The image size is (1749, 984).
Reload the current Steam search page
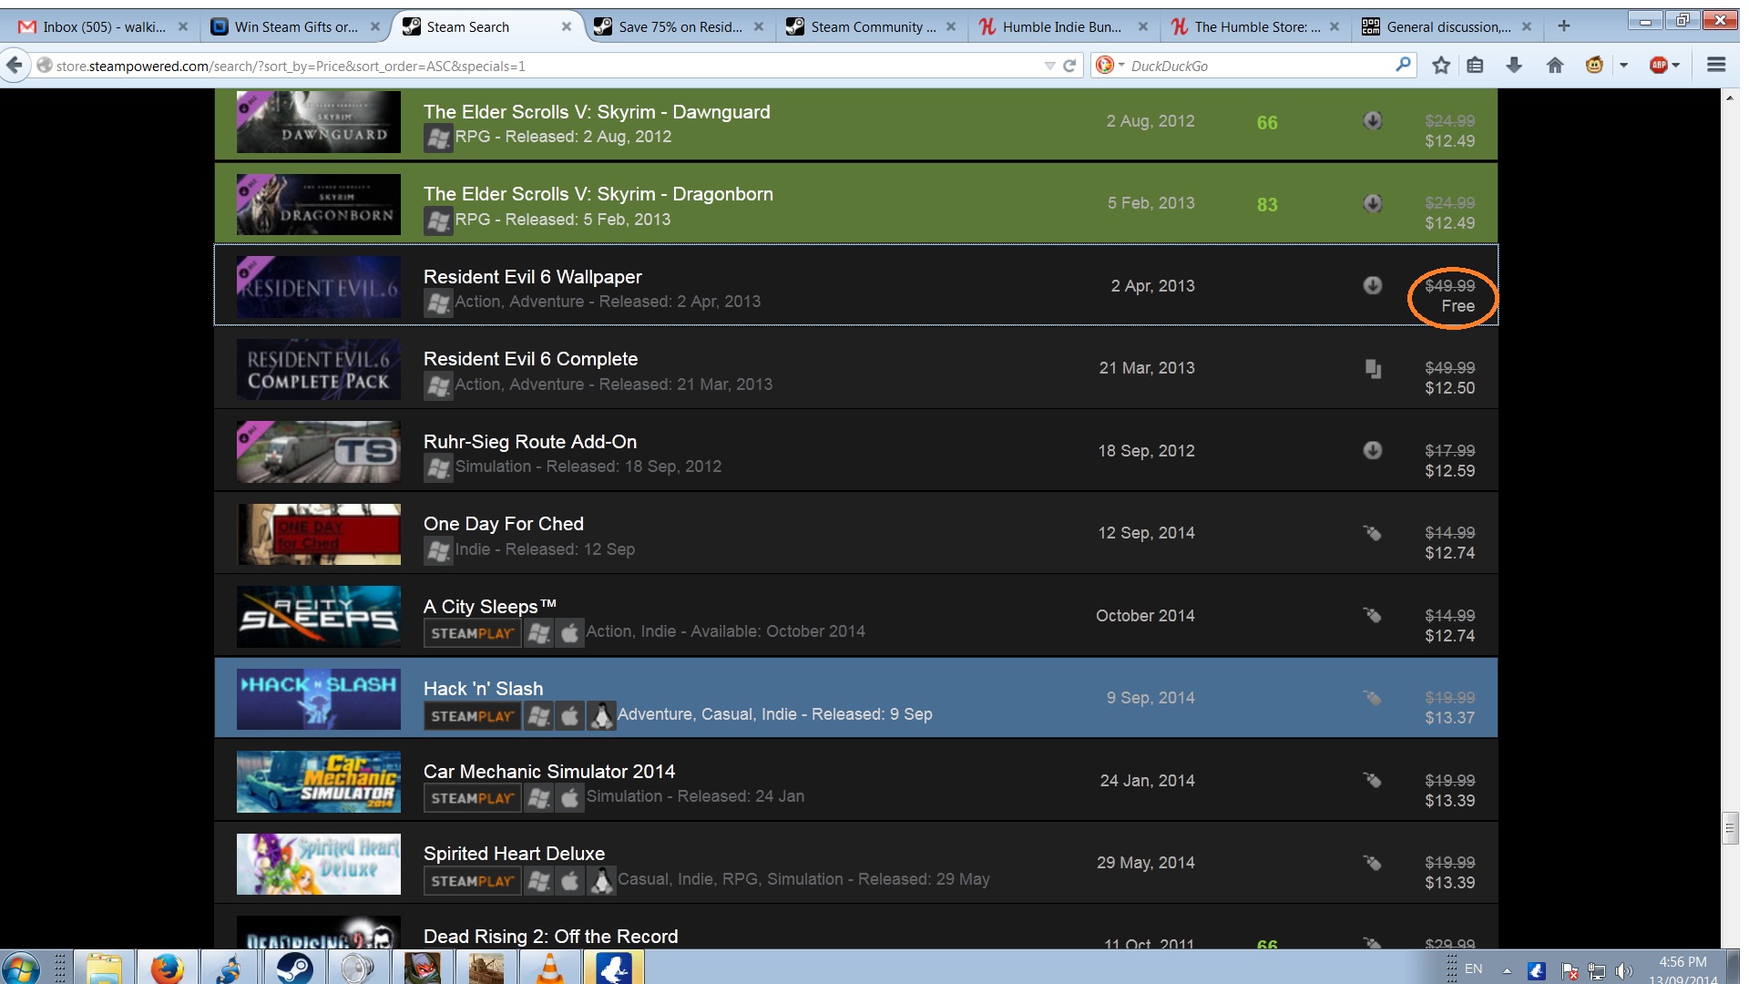tap(1070, 66)
